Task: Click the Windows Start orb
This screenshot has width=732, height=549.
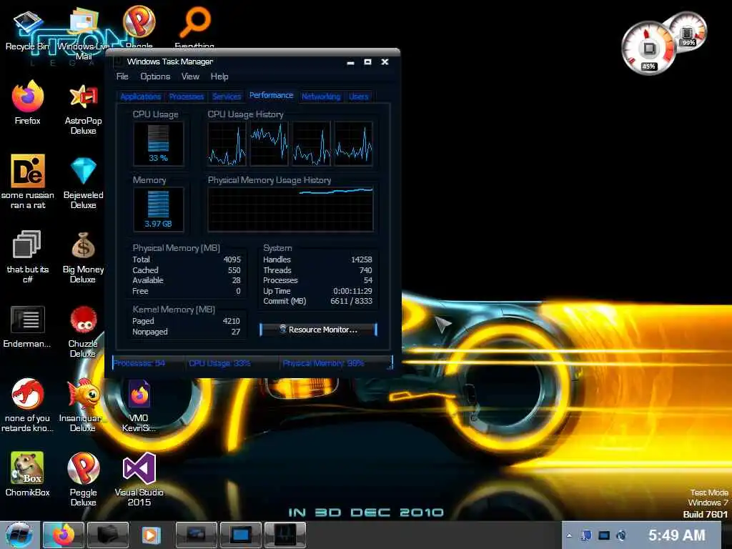Action: point(19,535)
